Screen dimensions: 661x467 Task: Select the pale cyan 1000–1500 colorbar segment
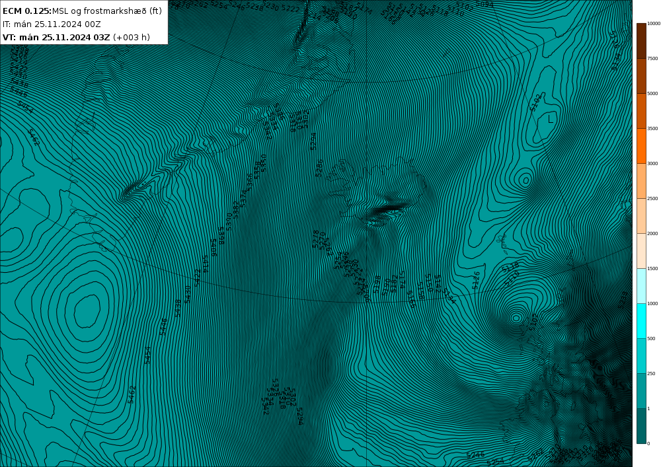coord(641,286)
